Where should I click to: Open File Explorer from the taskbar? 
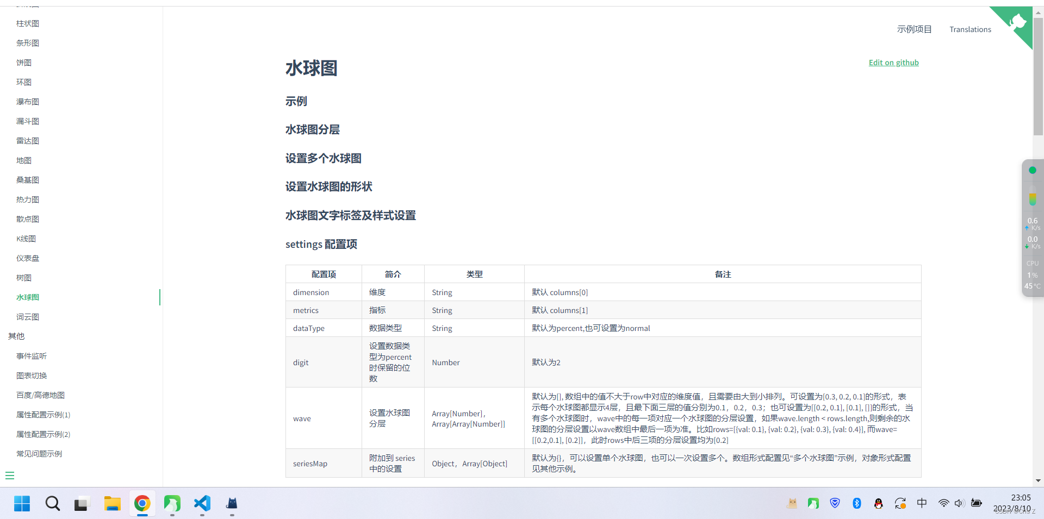tap(113, 504)
